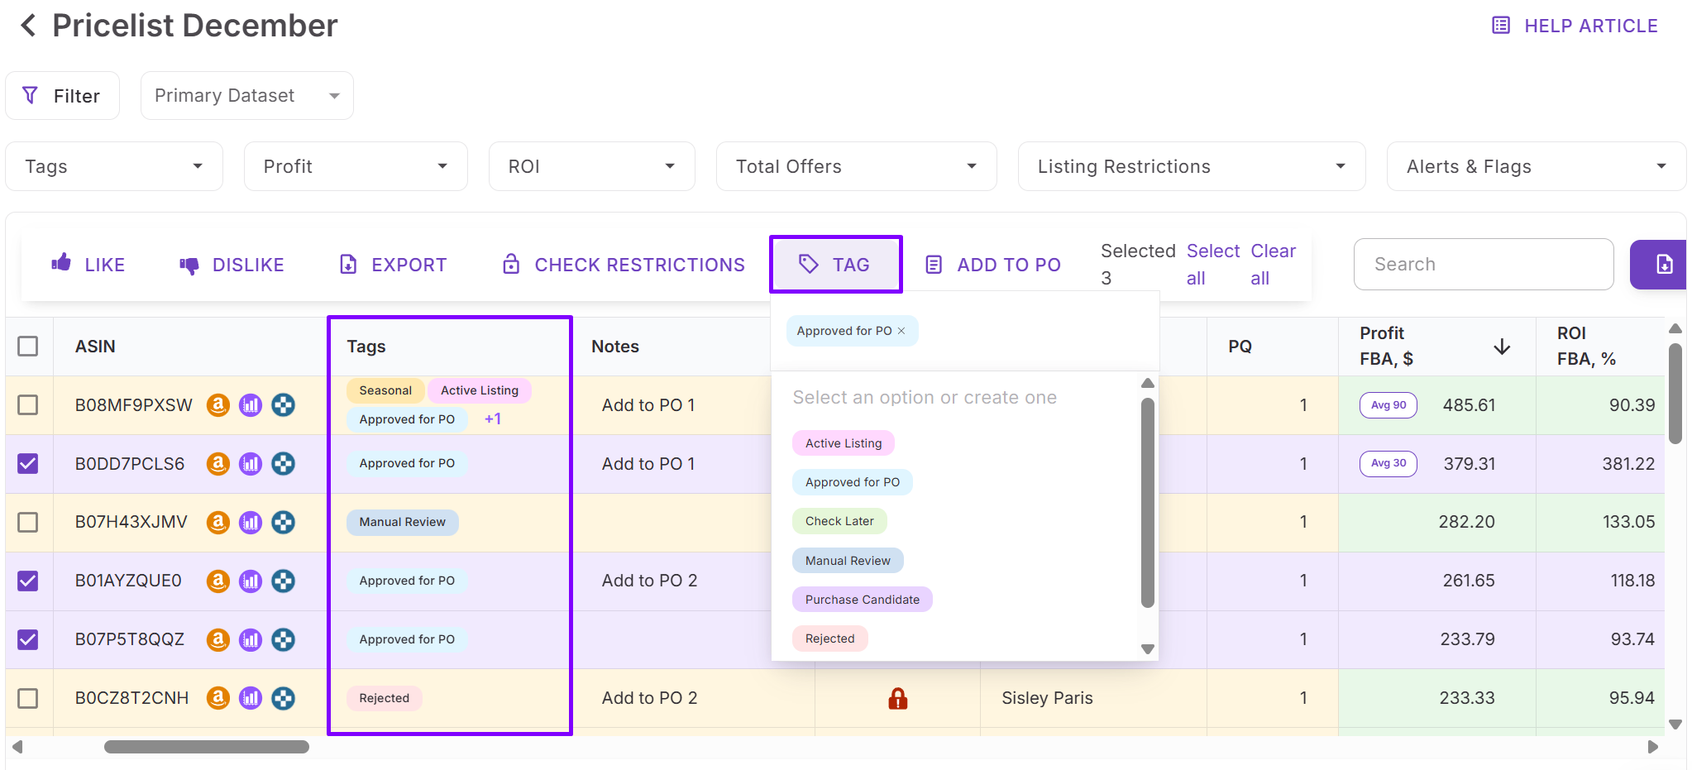Open the Amazon listing for B08MF9PXSW
1692x770 pixels.
(217, 405)
